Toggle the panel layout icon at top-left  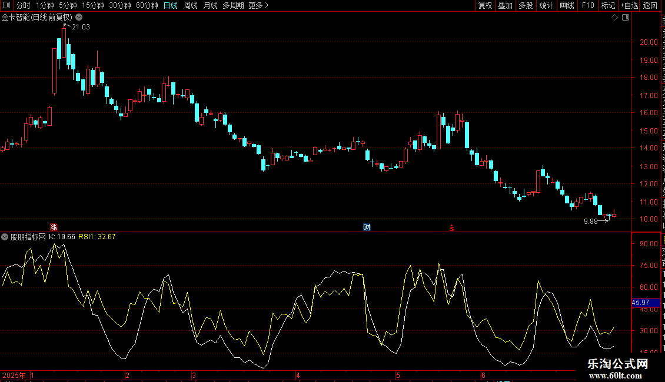coord(6,5)
